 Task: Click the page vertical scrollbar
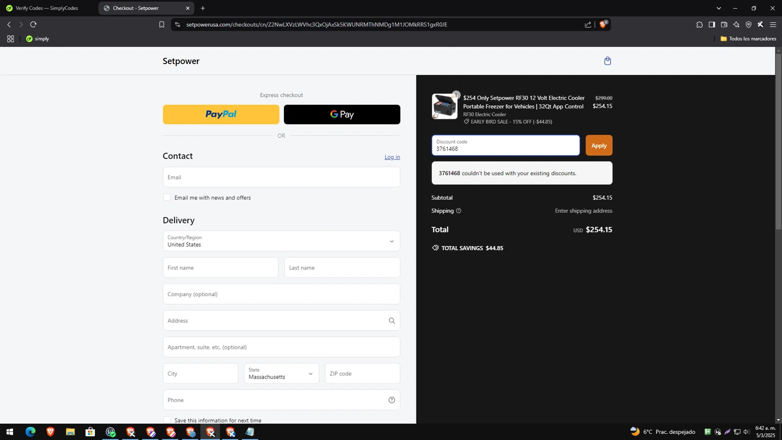[x=778, y=141]
